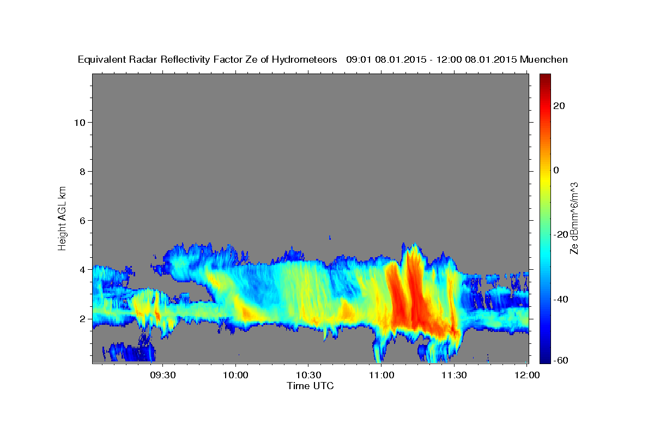
Task: Click the '12:00' time tick label
Action: tap(526, 376)
